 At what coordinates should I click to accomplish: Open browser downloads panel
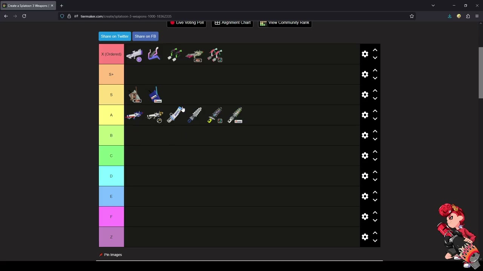coord(449,16)
